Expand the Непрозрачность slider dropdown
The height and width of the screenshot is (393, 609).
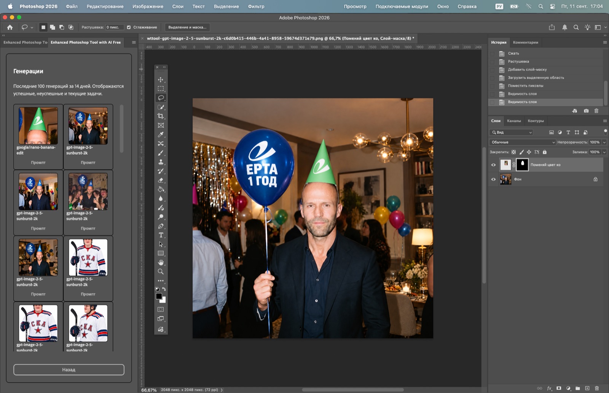604,142
